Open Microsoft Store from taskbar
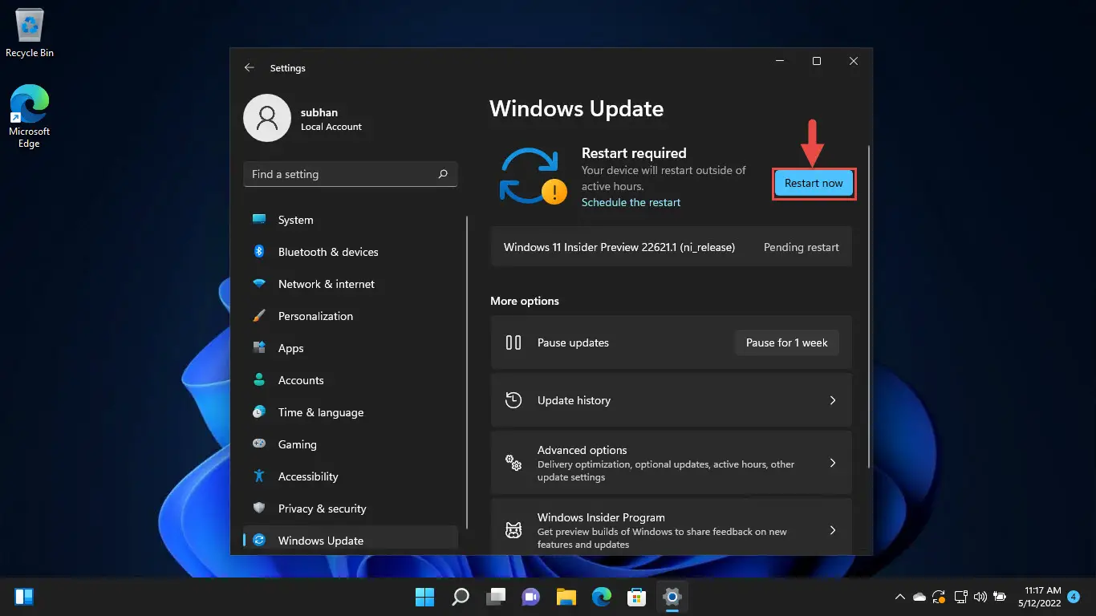1096x616 pixels. click(637, 597)
